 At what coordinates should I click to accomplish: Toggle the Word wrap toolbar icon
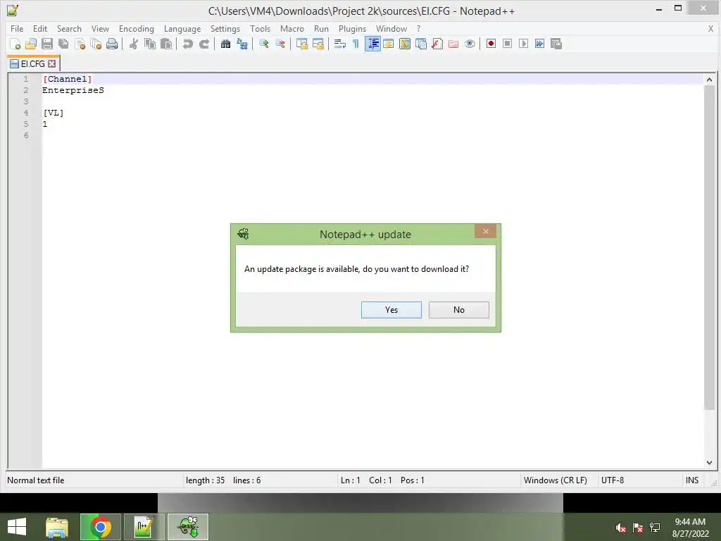340,44
